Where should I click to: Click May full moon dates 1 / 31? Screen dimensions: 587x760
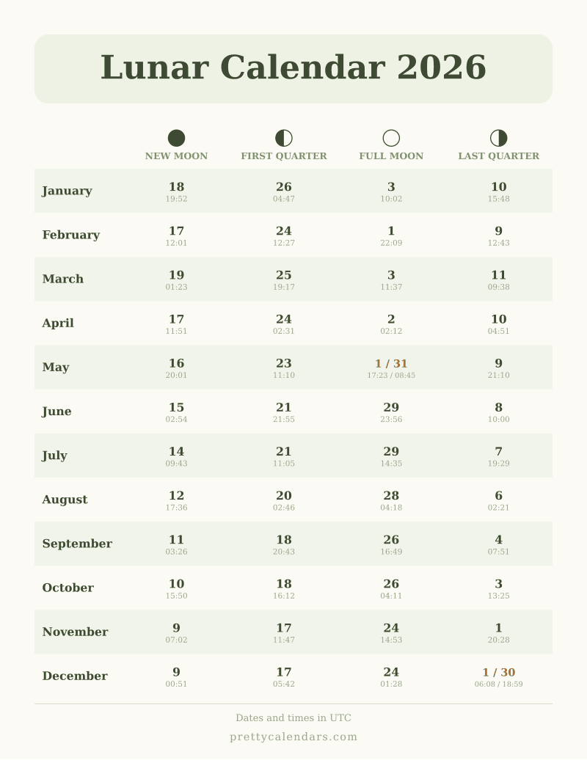391,364
